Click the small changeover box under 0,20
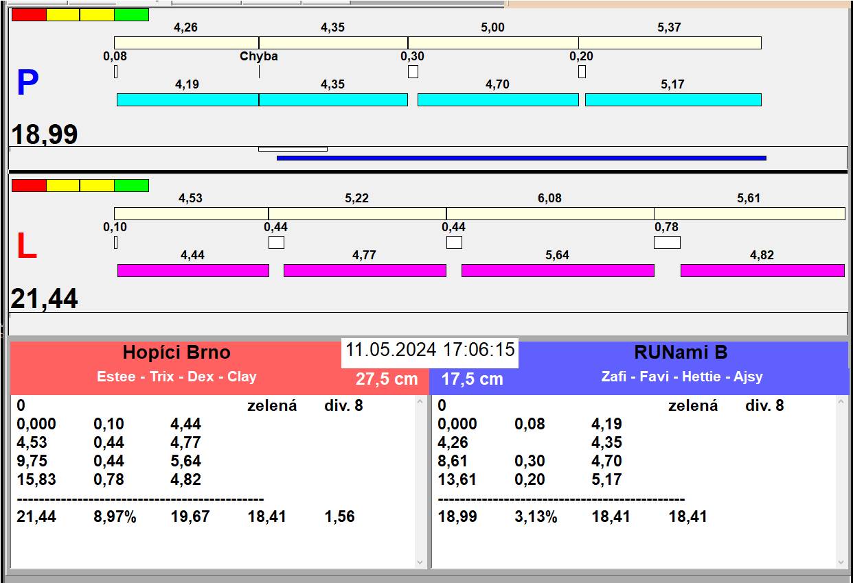Image resolution: width=853 pixels, height=583 pixels. (582, 71)
